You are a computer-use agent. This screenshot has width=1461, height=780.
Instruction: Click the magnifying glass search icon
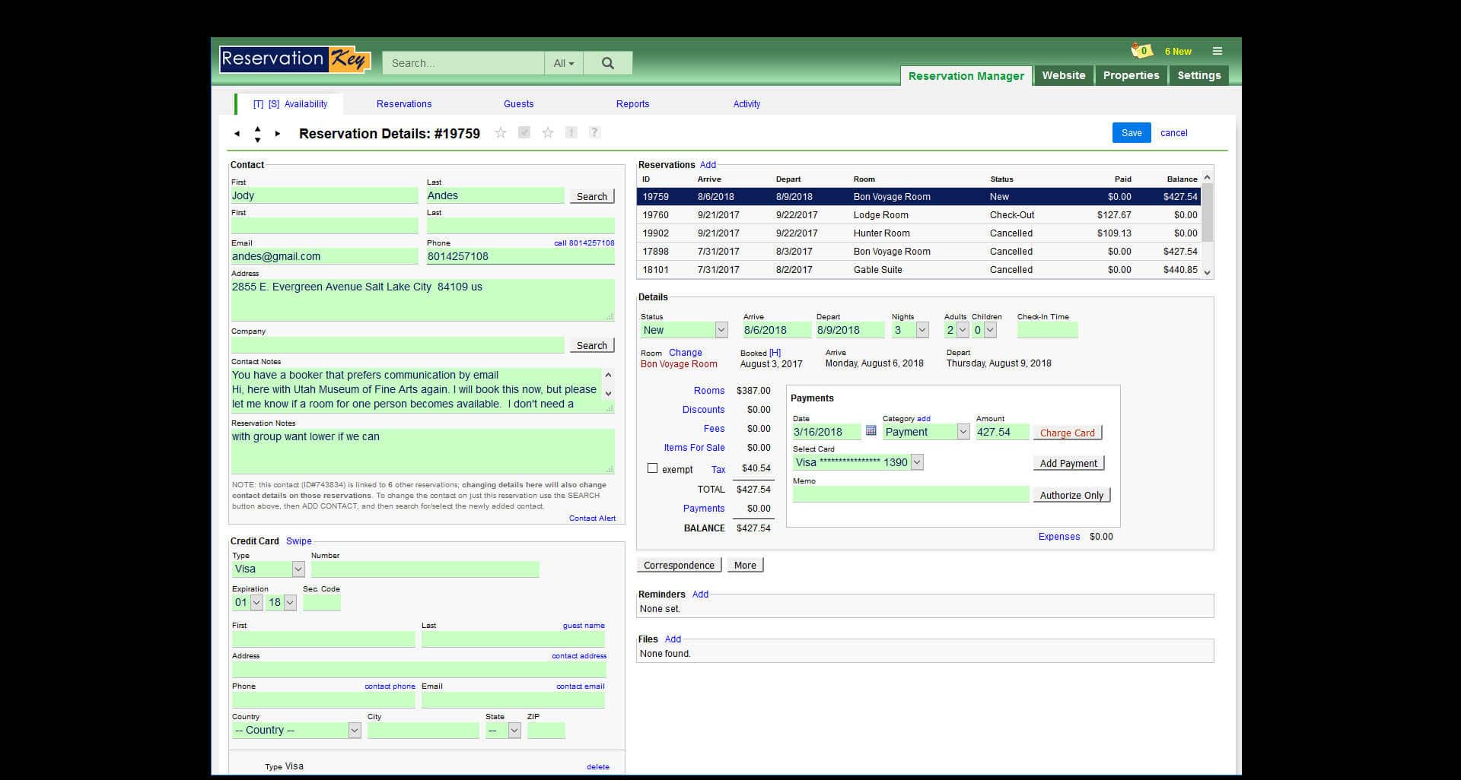[607, 63]
